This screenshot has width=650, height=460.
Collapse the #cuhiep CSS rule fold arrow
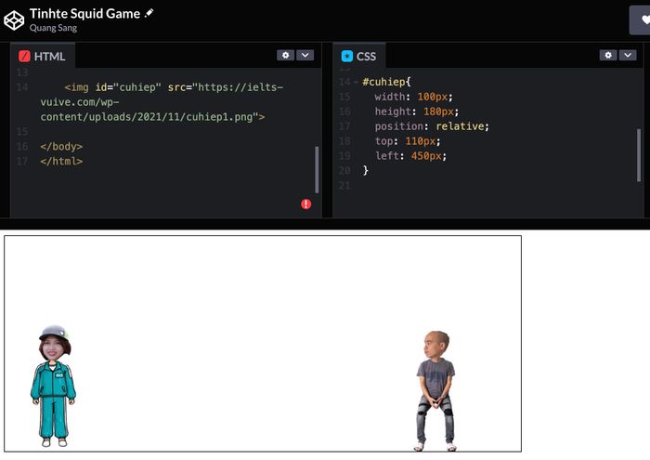[x=356, y=82]
